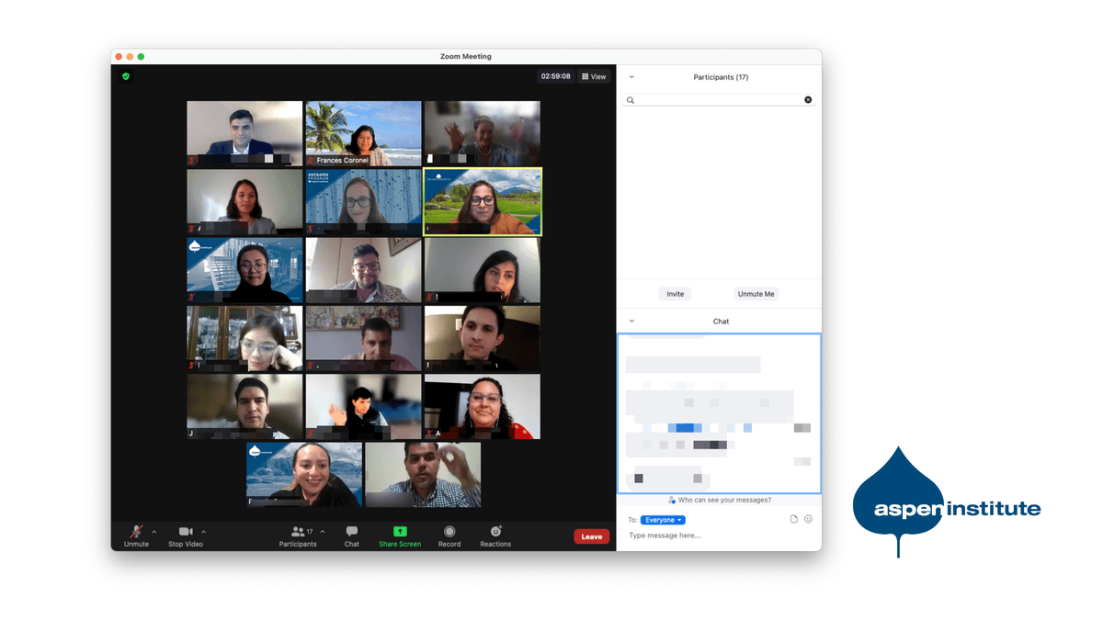The image size is (1103, 620).
Task: Collapse the Chat panel chevron
Action: click(631, 321)
